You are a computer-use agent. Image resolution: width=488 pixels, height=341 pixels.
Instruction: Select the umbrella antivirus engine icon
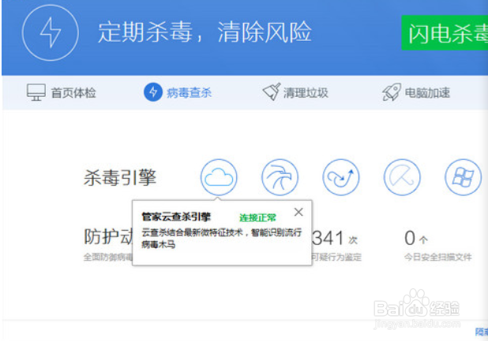tap(402, 177)
